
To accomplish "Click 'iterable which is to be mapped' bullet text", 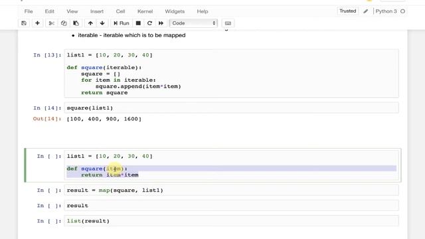I will pyautogui.click(x=145, y=35).
